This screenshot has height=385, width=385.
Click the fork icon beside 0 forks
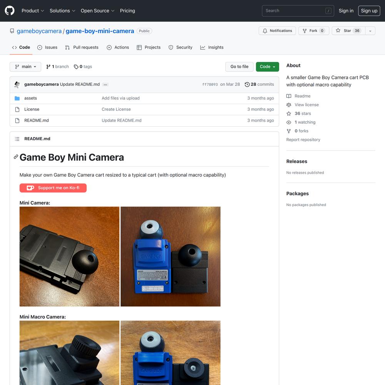tap(289, 131)
